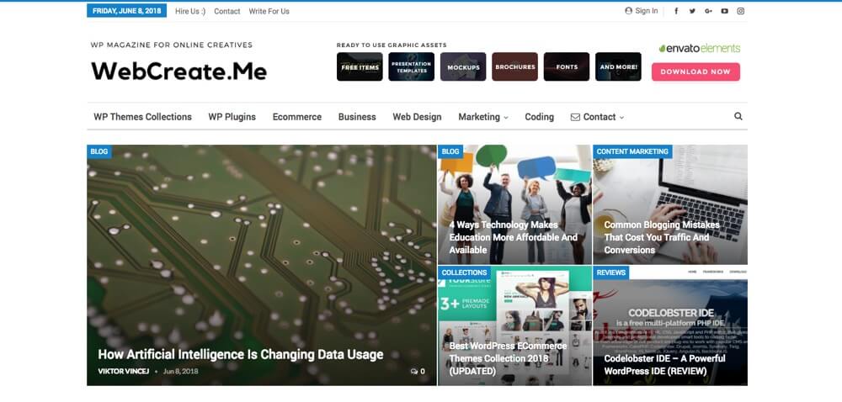Click the search magnifier icon
Screen dimensions: 842x402
[738, 116]
